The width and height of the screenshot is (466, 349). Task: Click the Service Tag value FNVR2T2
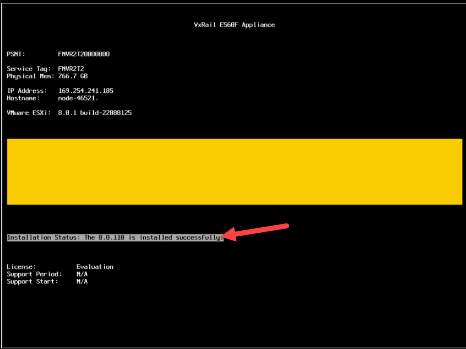(x=71, y=69)
